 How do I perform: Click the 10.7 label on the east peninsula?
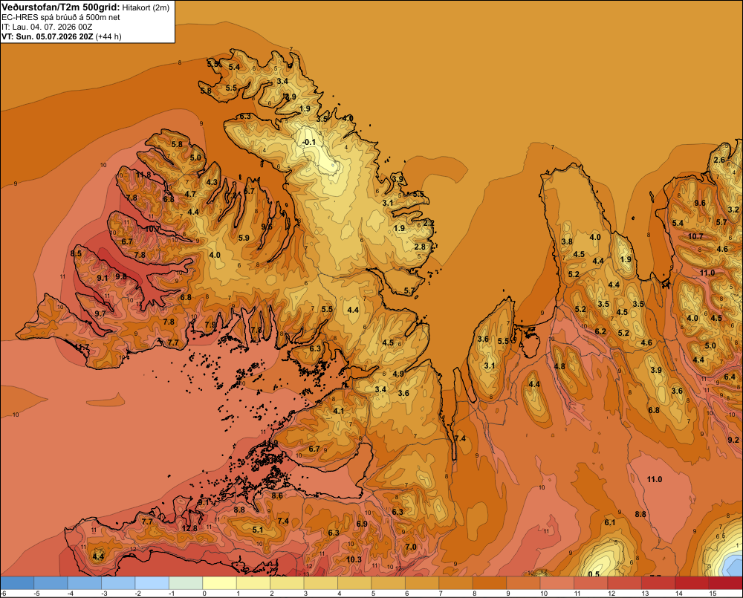click(x=695, y=236)
